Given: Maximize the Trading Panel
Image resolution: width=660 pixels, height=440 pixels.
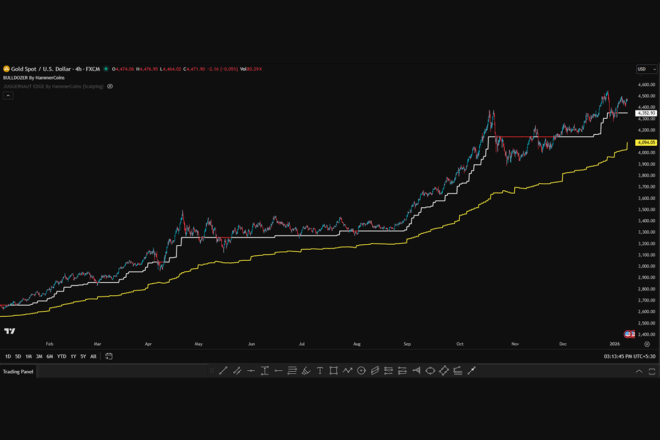Looking at the screenshot, I should click(652, 371).
